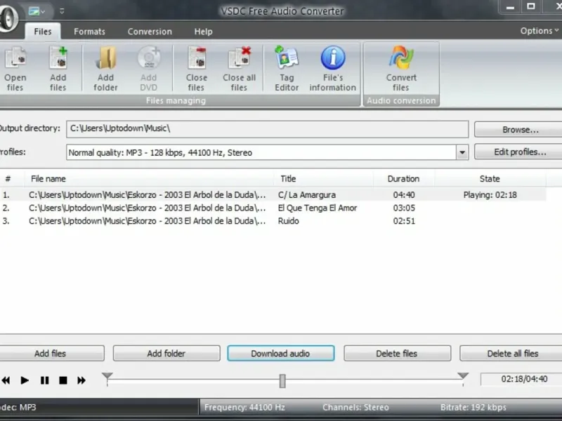Open the Options menu
The height and width of the screenshot is (421, 562).
pos(539,31)
